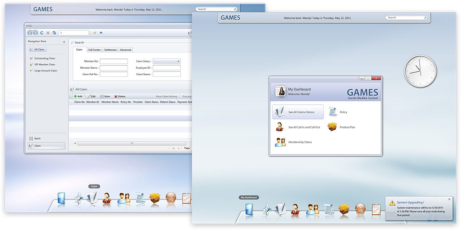Collapse the Navigation Pane with its arrow
The image size is (461, 230).
click(x=64, y=42)
